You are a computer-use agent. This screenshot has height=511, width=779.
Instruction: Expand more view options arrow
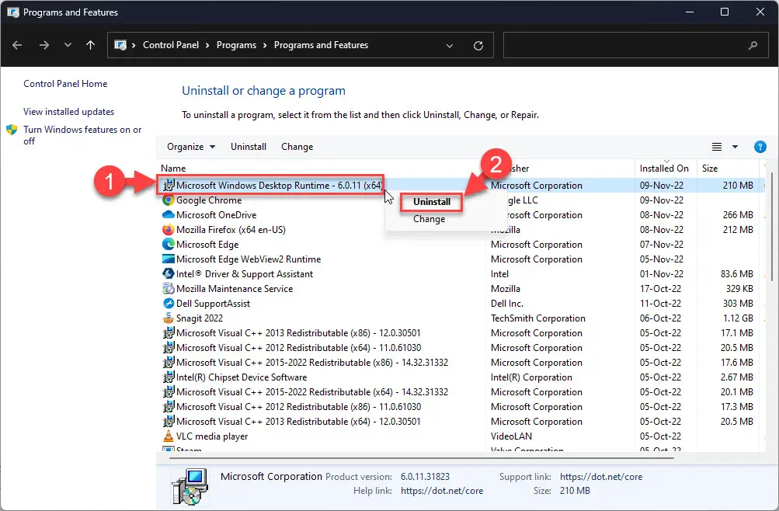(x=735, y=147)
